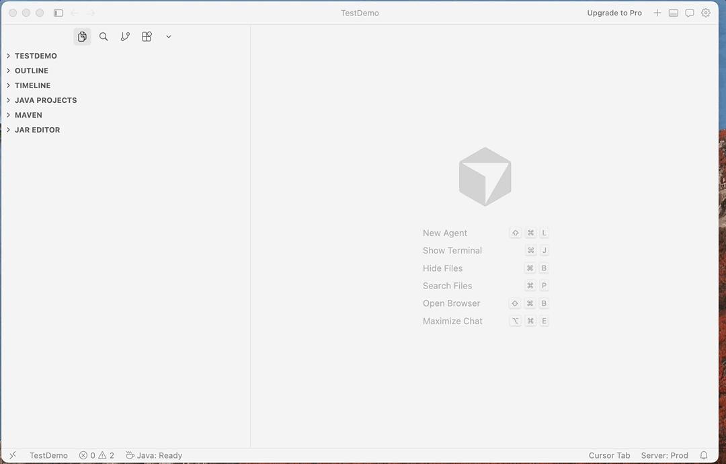Select the Source Control icon
726x464 pixels.
[x=125, y=36]
